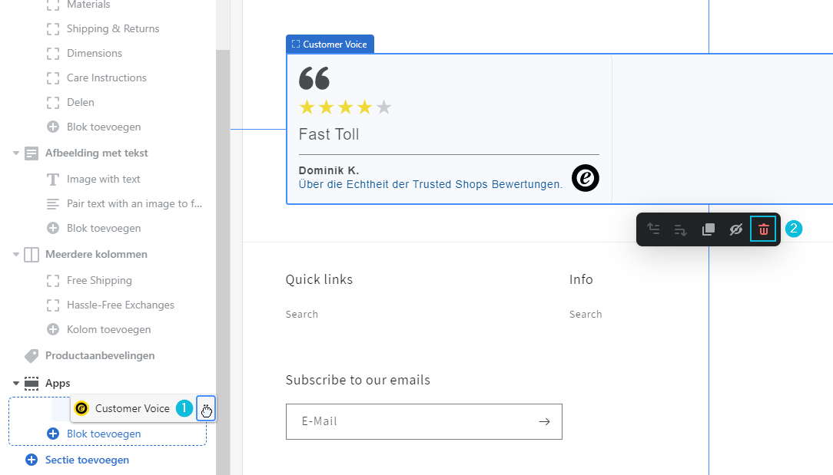The image size is (833, 475).
Task: Duplicate the block with the copy icon
Action: pyautogui.click(x=709, y=229)
